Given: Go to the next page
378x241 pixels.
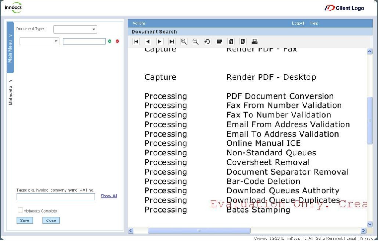Looking at the screenshot, I should pyautogui.click(x=159, y=41).
